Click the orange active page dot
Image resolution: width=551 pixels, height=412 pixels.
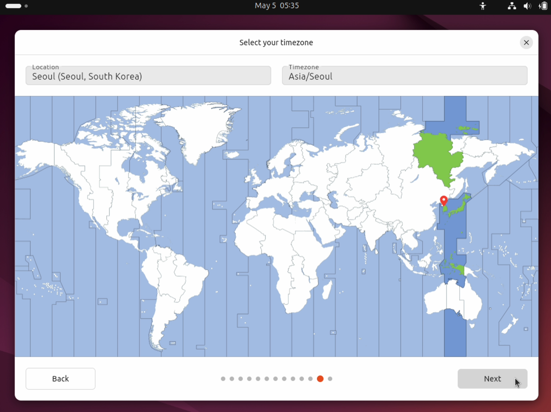320,379
